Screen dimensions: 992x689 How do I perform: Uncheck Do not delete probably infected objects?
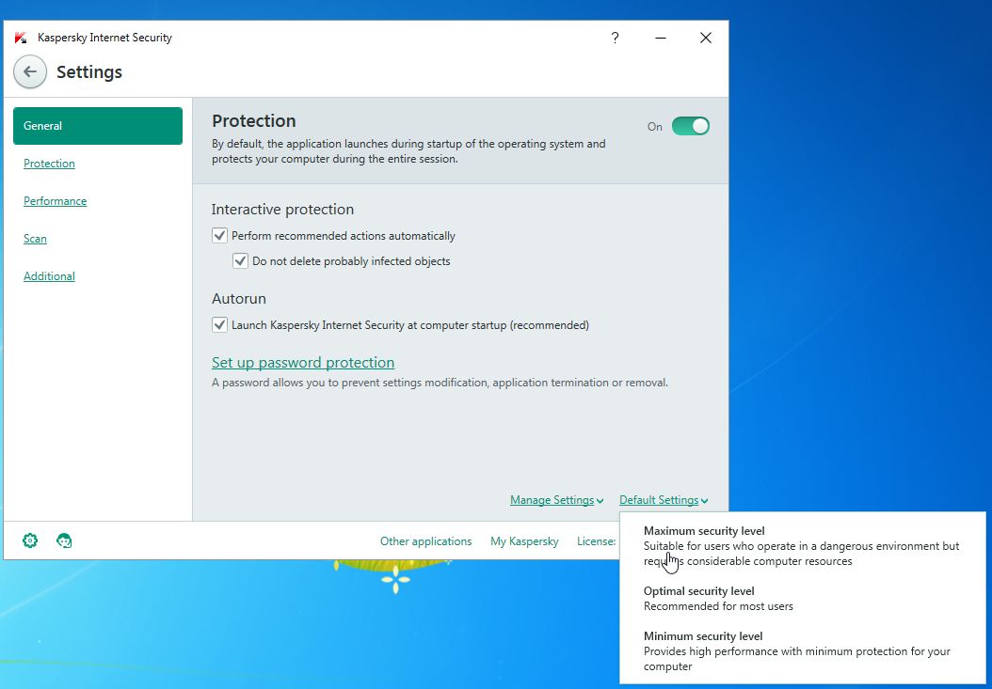pos(240,261)
